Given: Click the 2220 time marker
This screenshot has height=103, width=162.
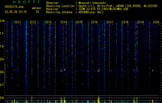Looking at the screenshot, I should (156, 22).
